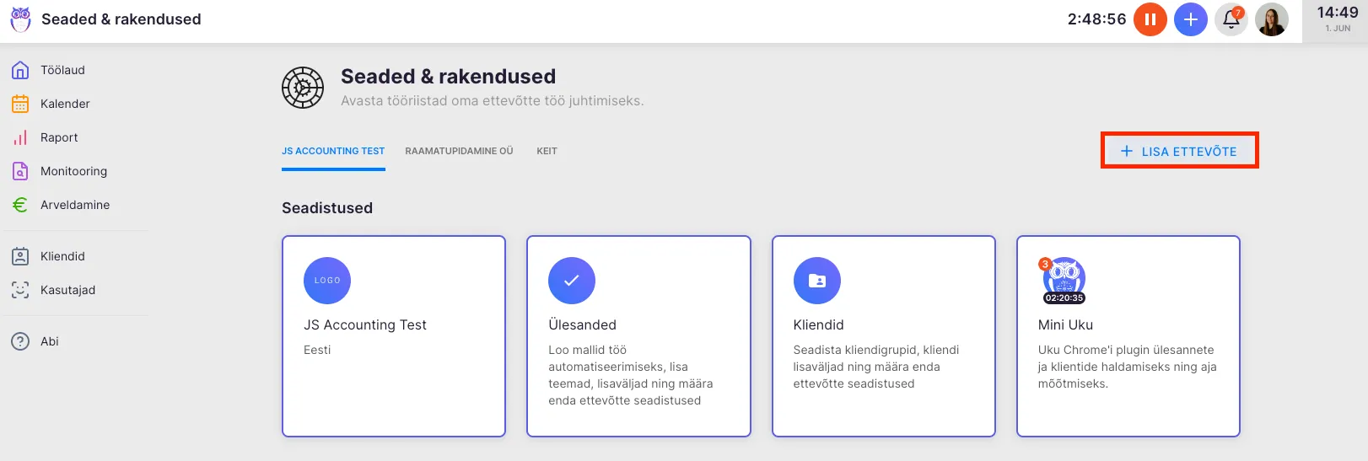Pause the running time tracker
This screenshot has height=461, width=1368.
[x=1150, y=19]
